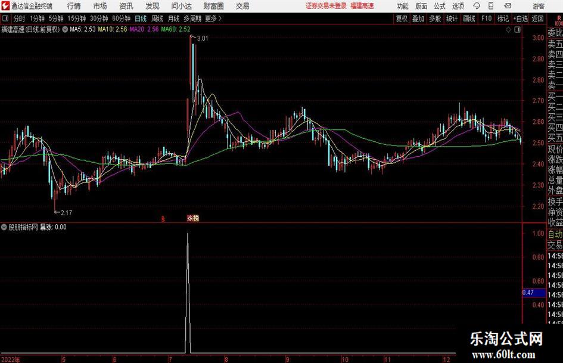Click the 自动 label in side panel
The width and height of the screenshot is (563, 363).
(x=555, y=234)
